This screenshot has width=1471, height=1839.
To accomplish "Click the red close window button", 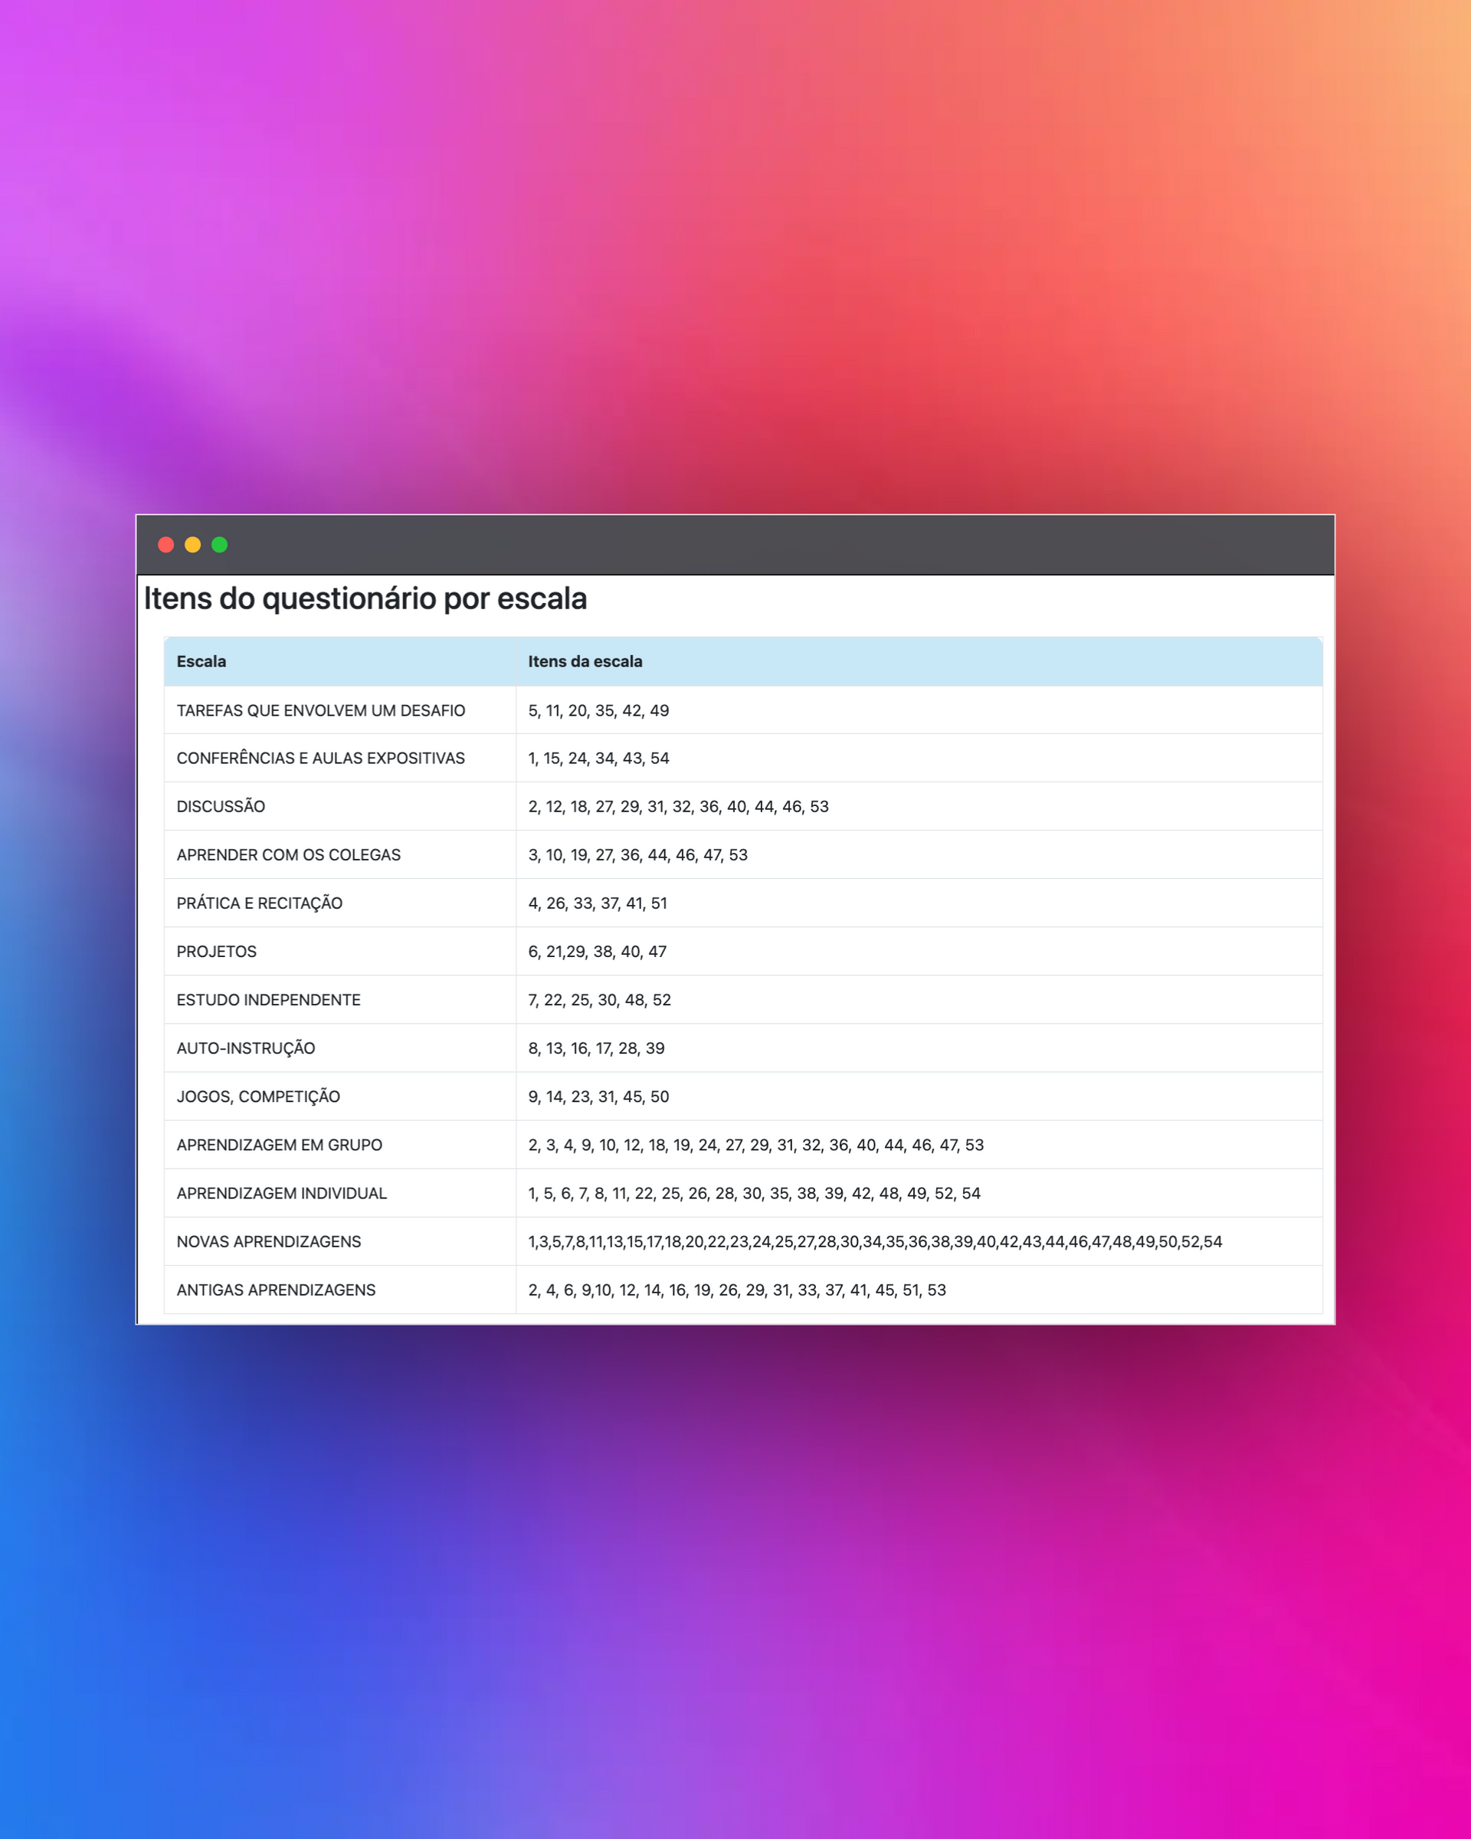I will click(166, 544).
